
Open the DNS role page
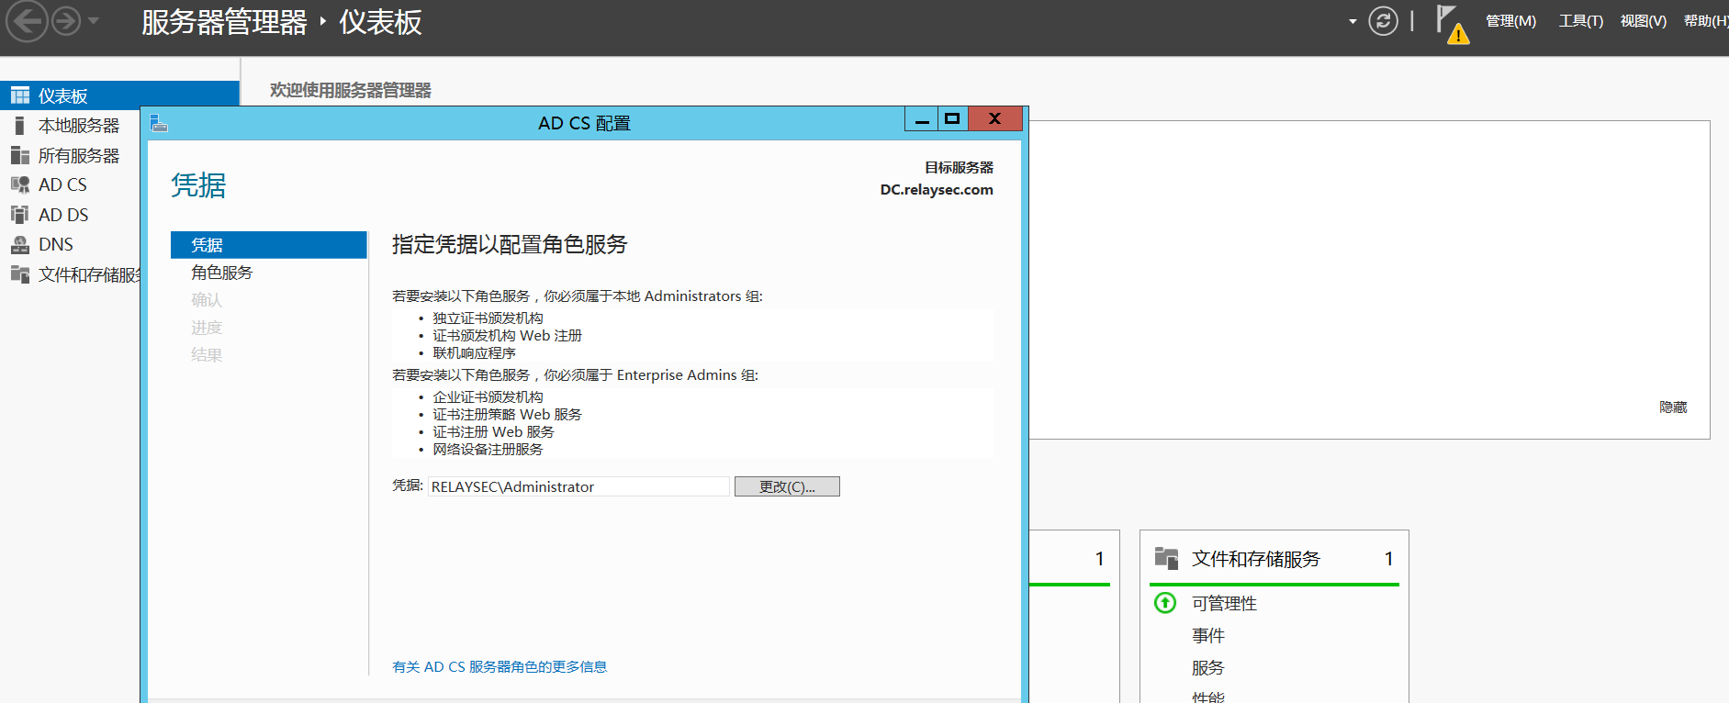(x=56, y=244)
